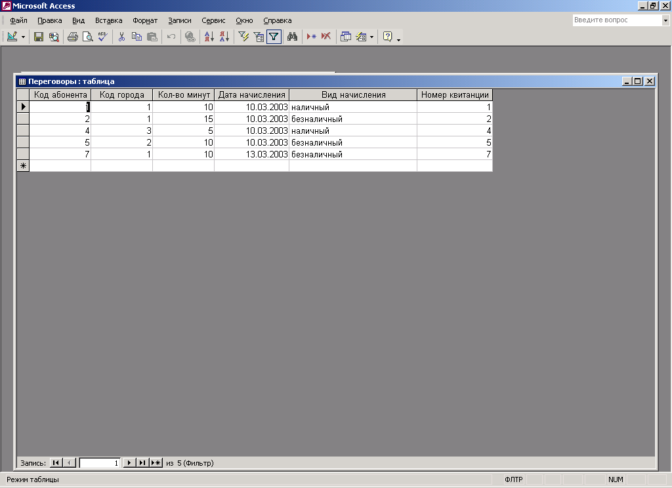Select row with subscriber code 2
Viewport: 672px width, 488px height.
(23, 119)
